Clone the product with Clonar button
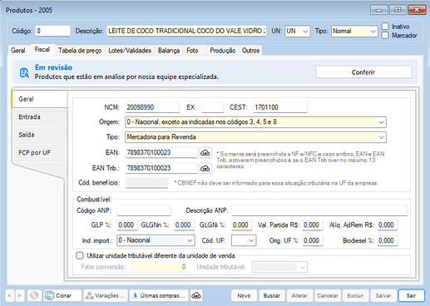 pyautogui.click(x=62, y=296)
